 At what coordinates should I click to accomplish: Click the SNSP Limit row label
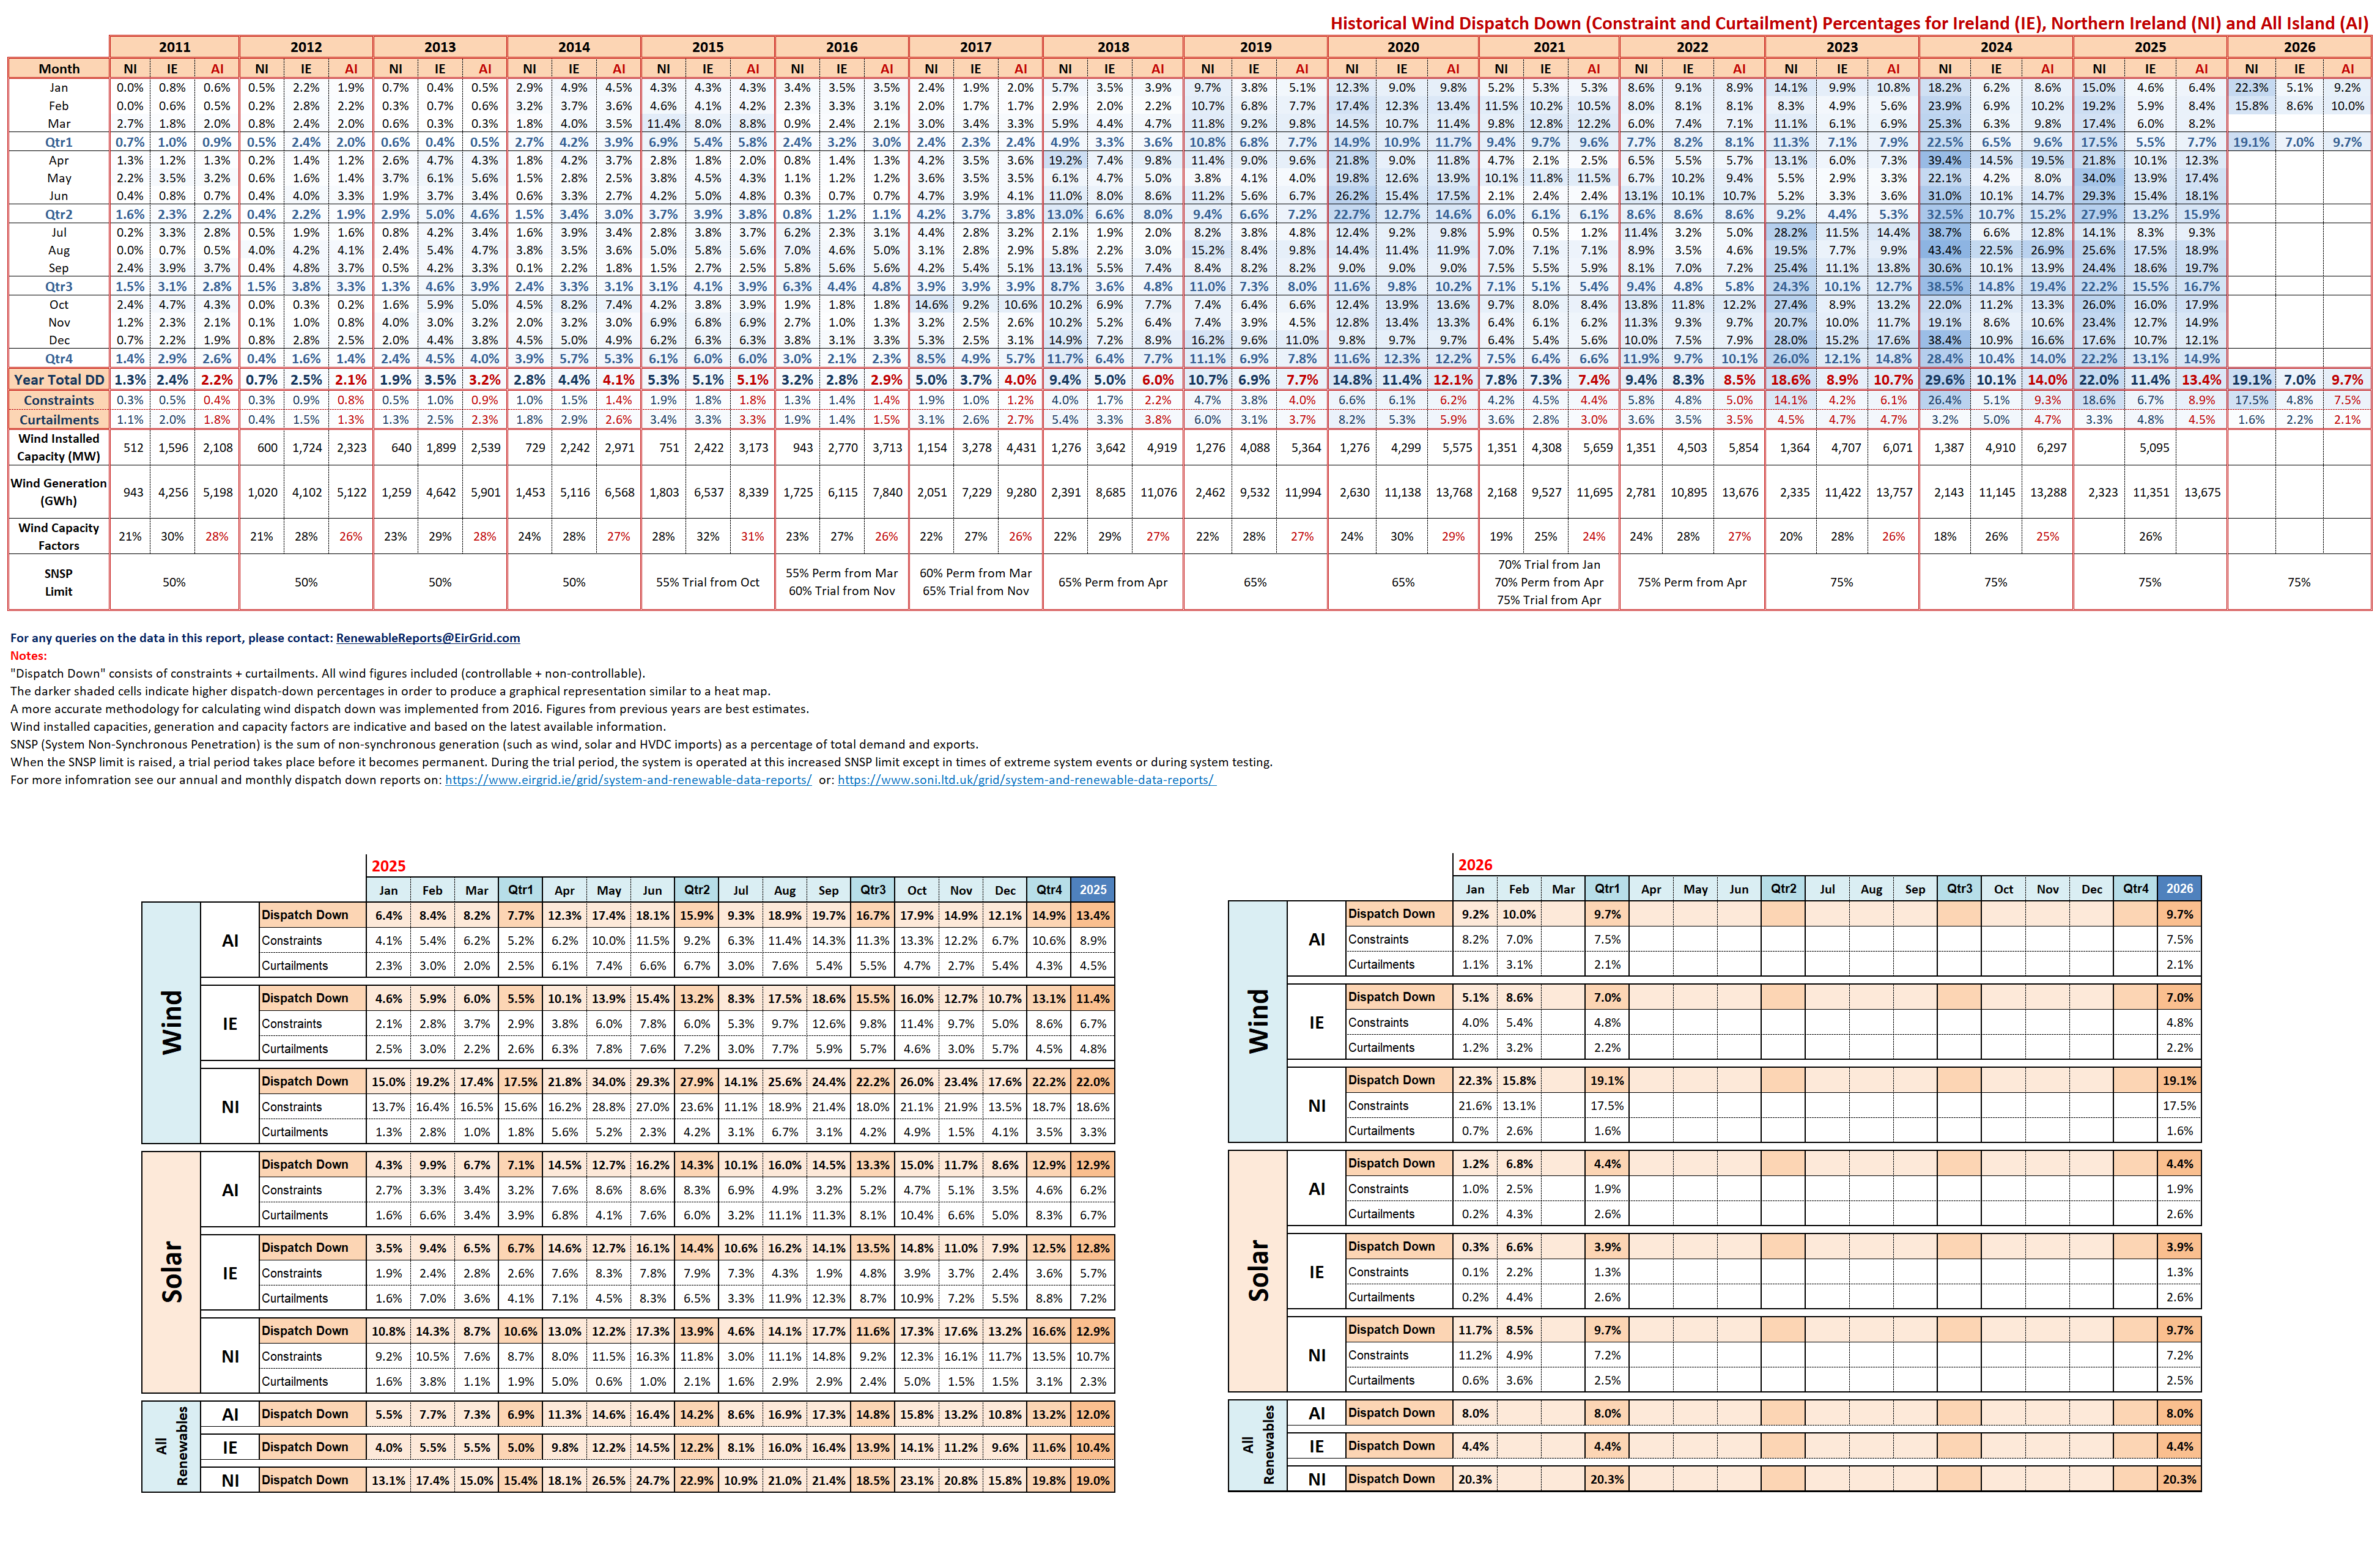point(58,582)
